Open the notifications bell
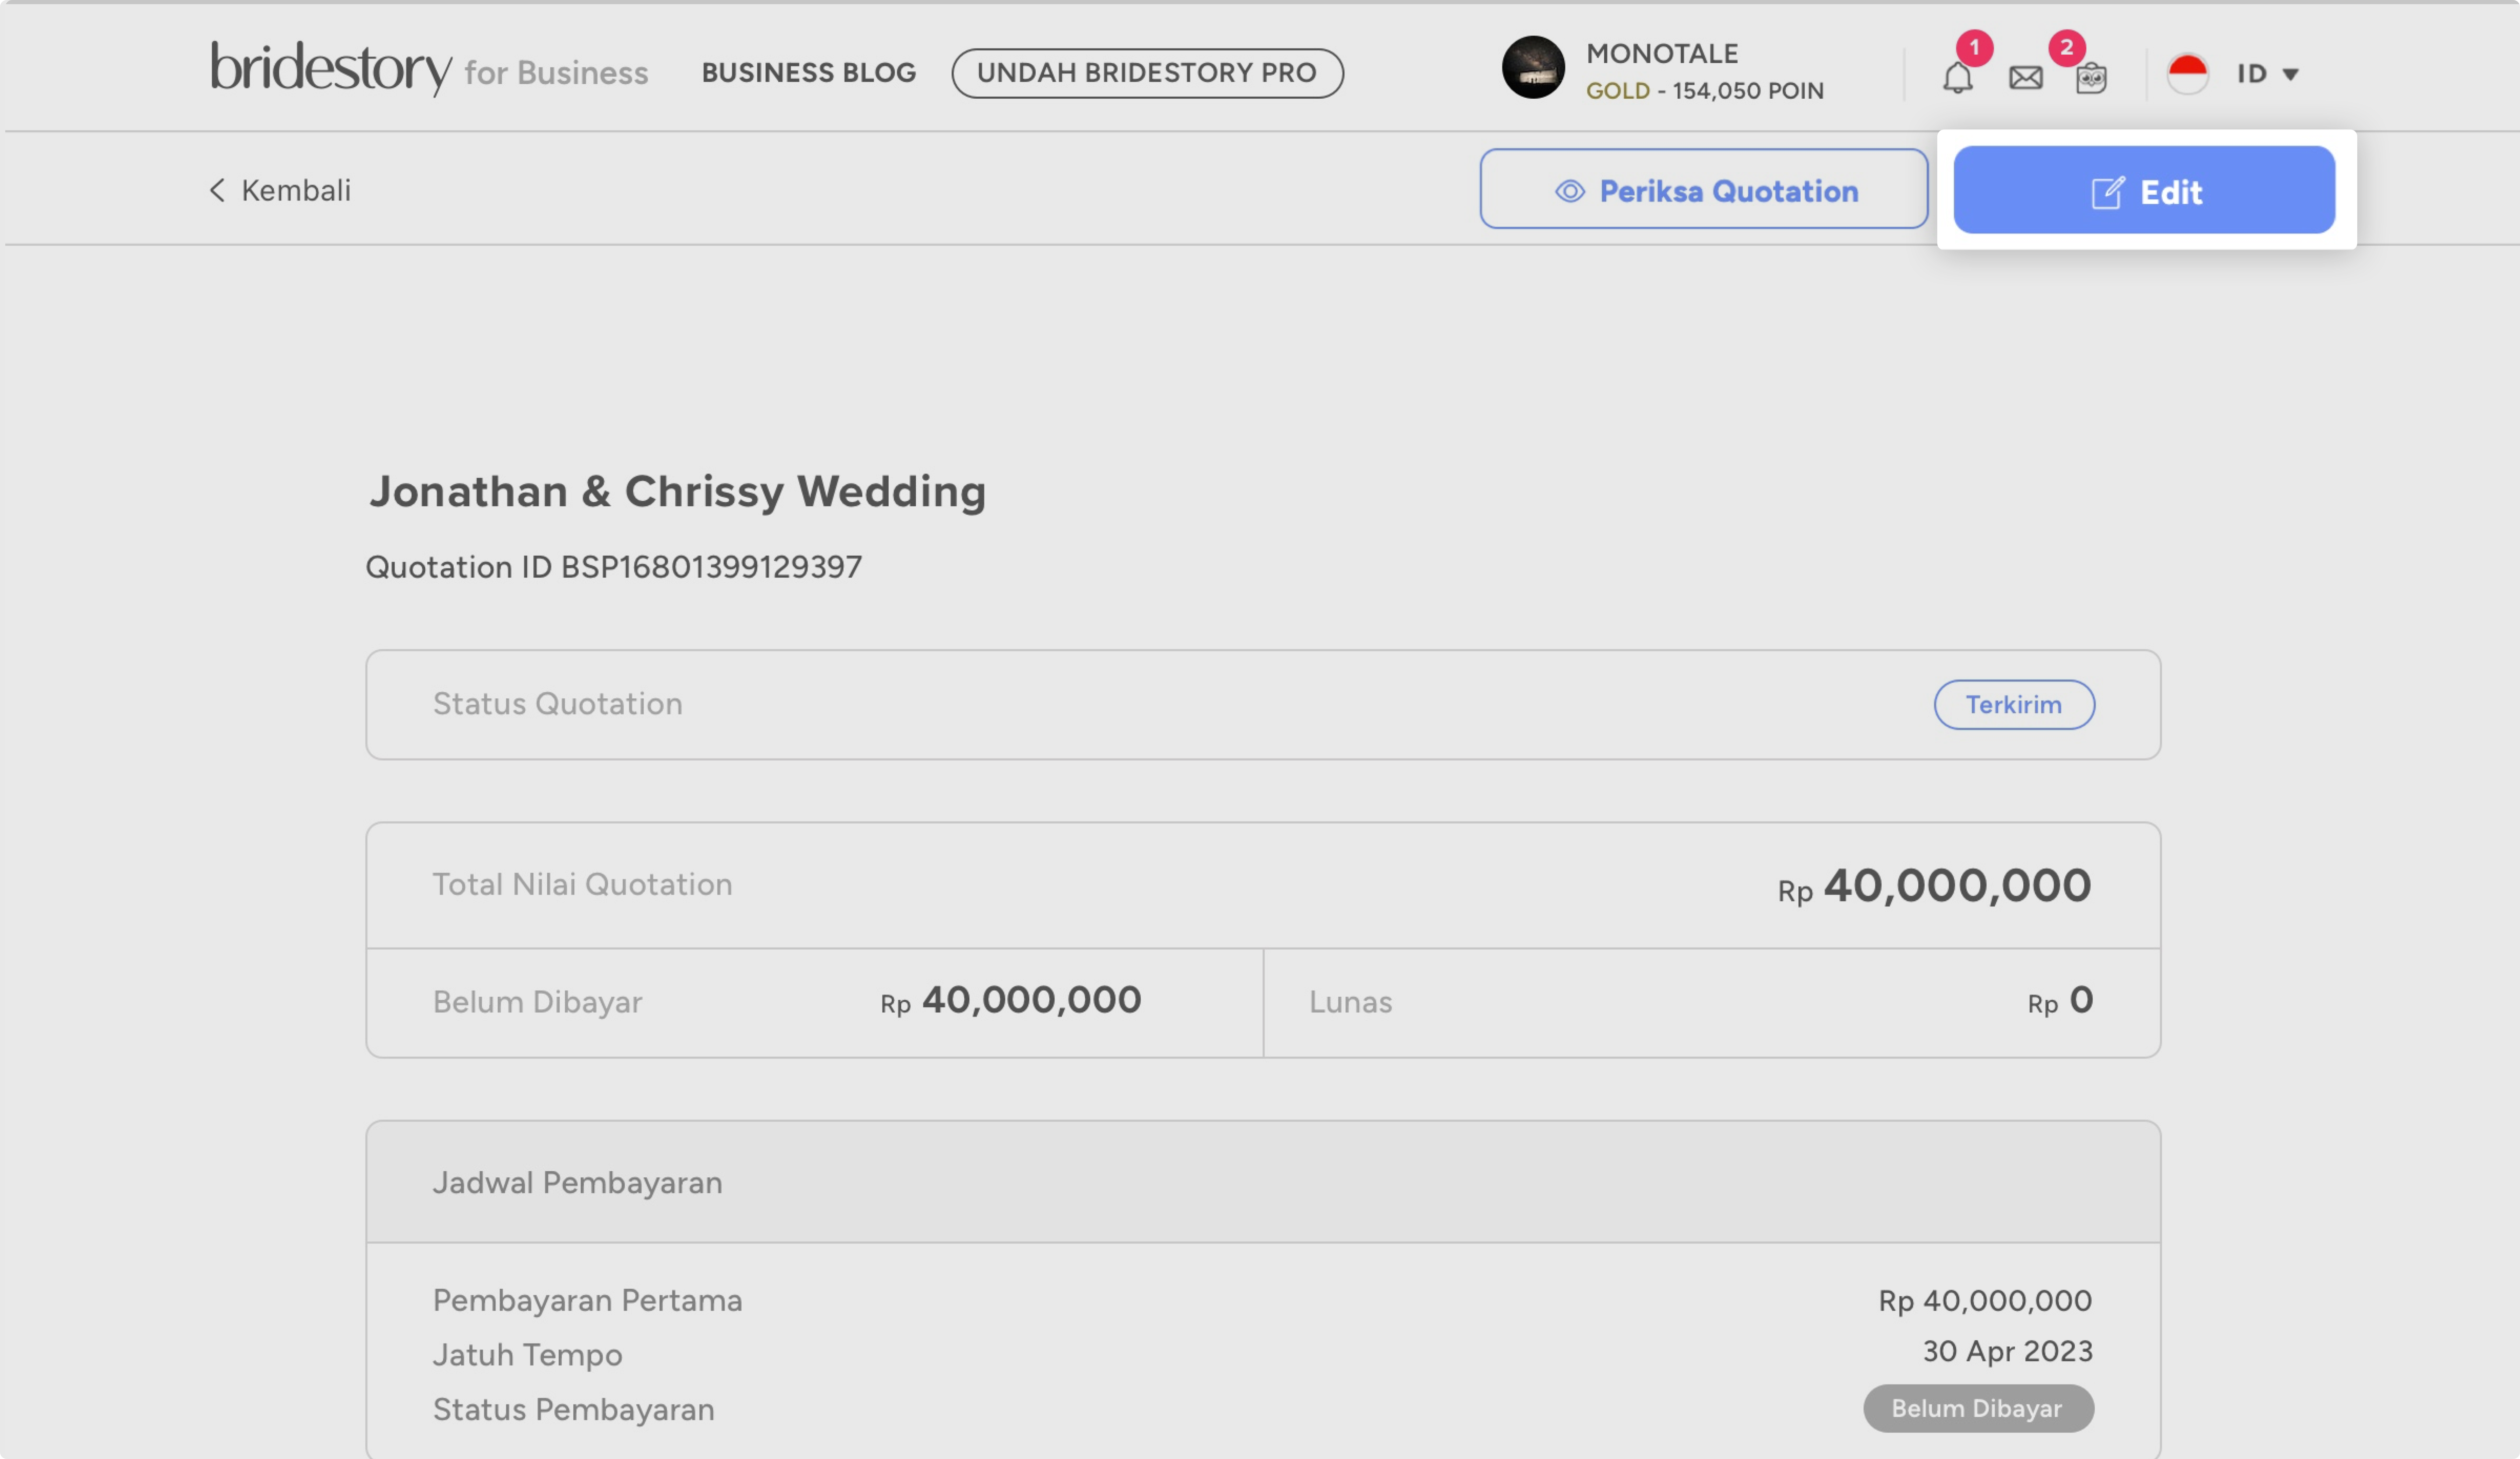 (1957, 77)
